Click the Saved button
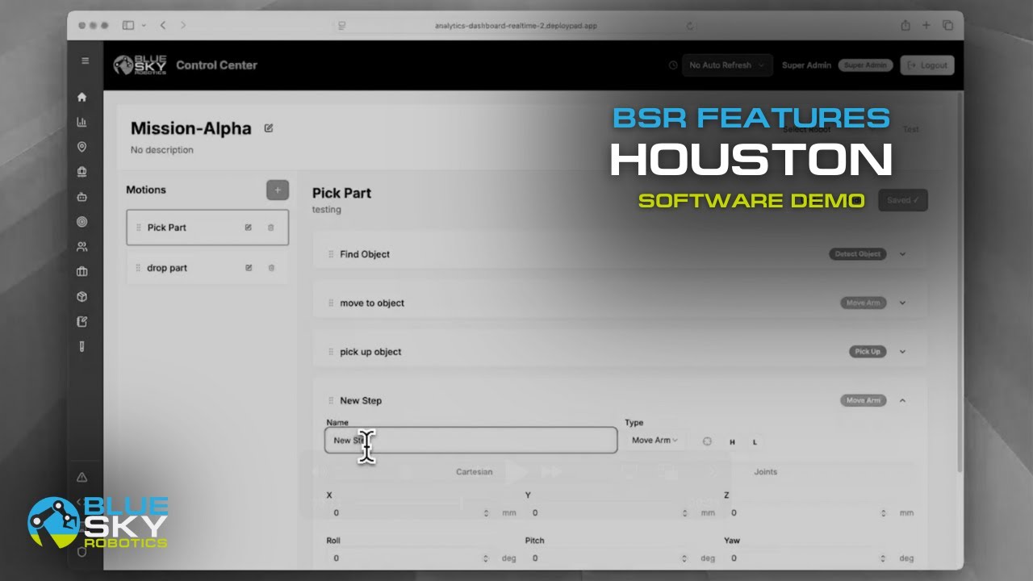This screenshot has width=1033, height=581. 903,201
